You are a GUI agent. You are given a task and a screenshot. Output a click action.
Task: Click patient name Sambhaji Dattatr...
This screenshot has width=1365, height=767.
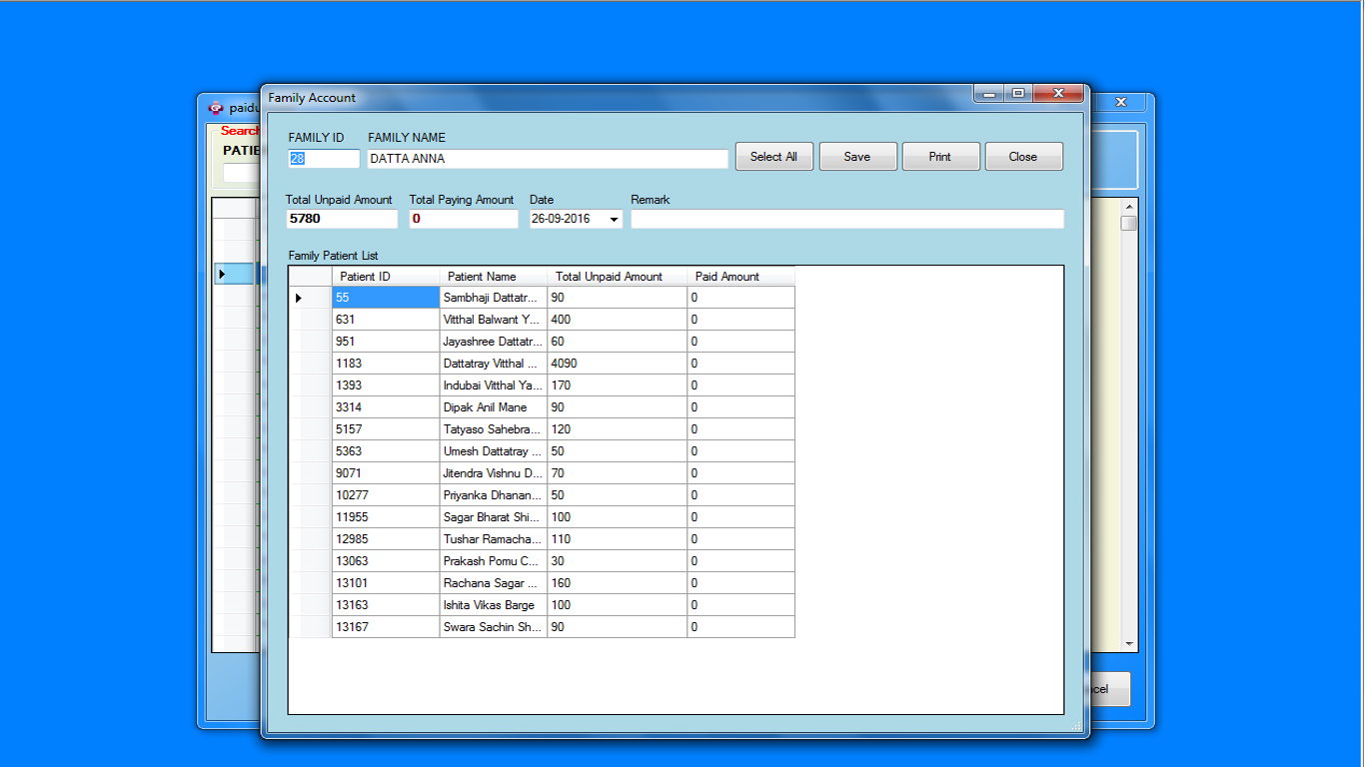coord(494,298)
